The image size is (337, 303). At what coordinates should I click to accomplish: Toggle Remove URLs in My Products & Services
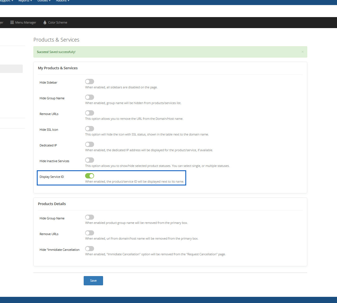point(90,113)
